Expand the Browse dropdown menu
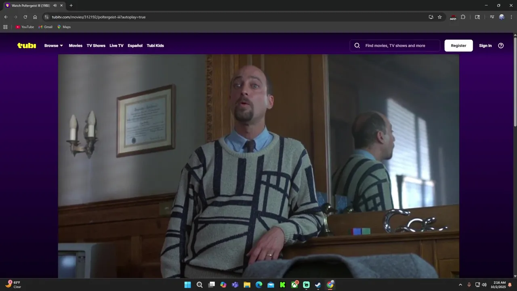Screen dimensions: 517x291 (54, 46)
